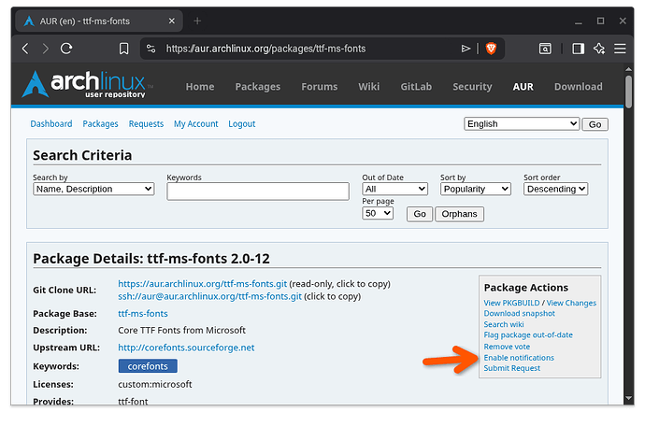Open the find-in-page toolbar icon
645x426 pixels.
coord(545,49)
